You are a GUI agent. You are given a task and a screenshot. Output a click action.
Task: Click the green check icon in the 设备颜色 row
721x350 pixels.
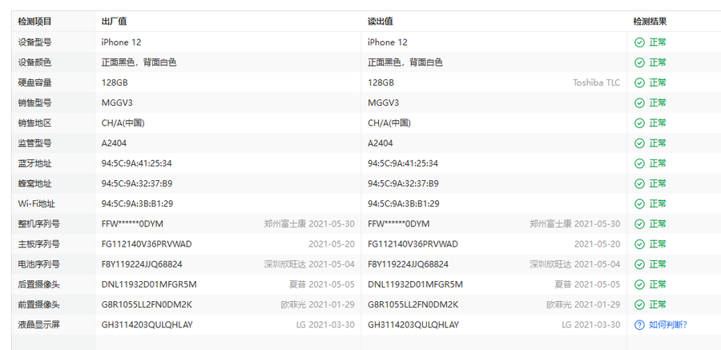[x=639, y=62]
